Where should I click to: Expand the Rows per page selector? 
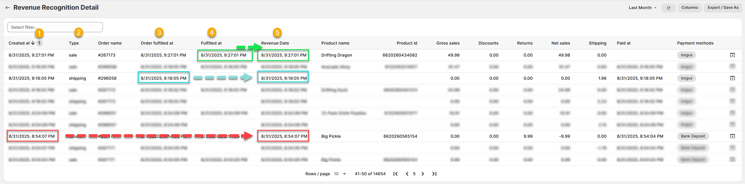click(x=340, y=174)
